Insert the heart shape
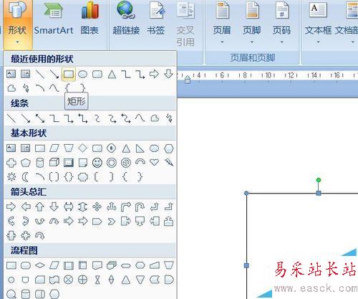Screen dimensions: 358x299 (154, 163)
